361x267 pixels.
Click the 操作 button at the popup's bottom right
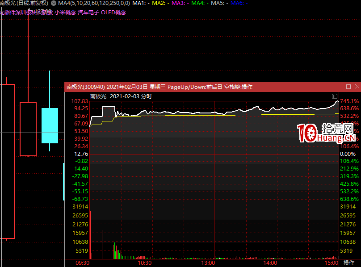point(349,263)
